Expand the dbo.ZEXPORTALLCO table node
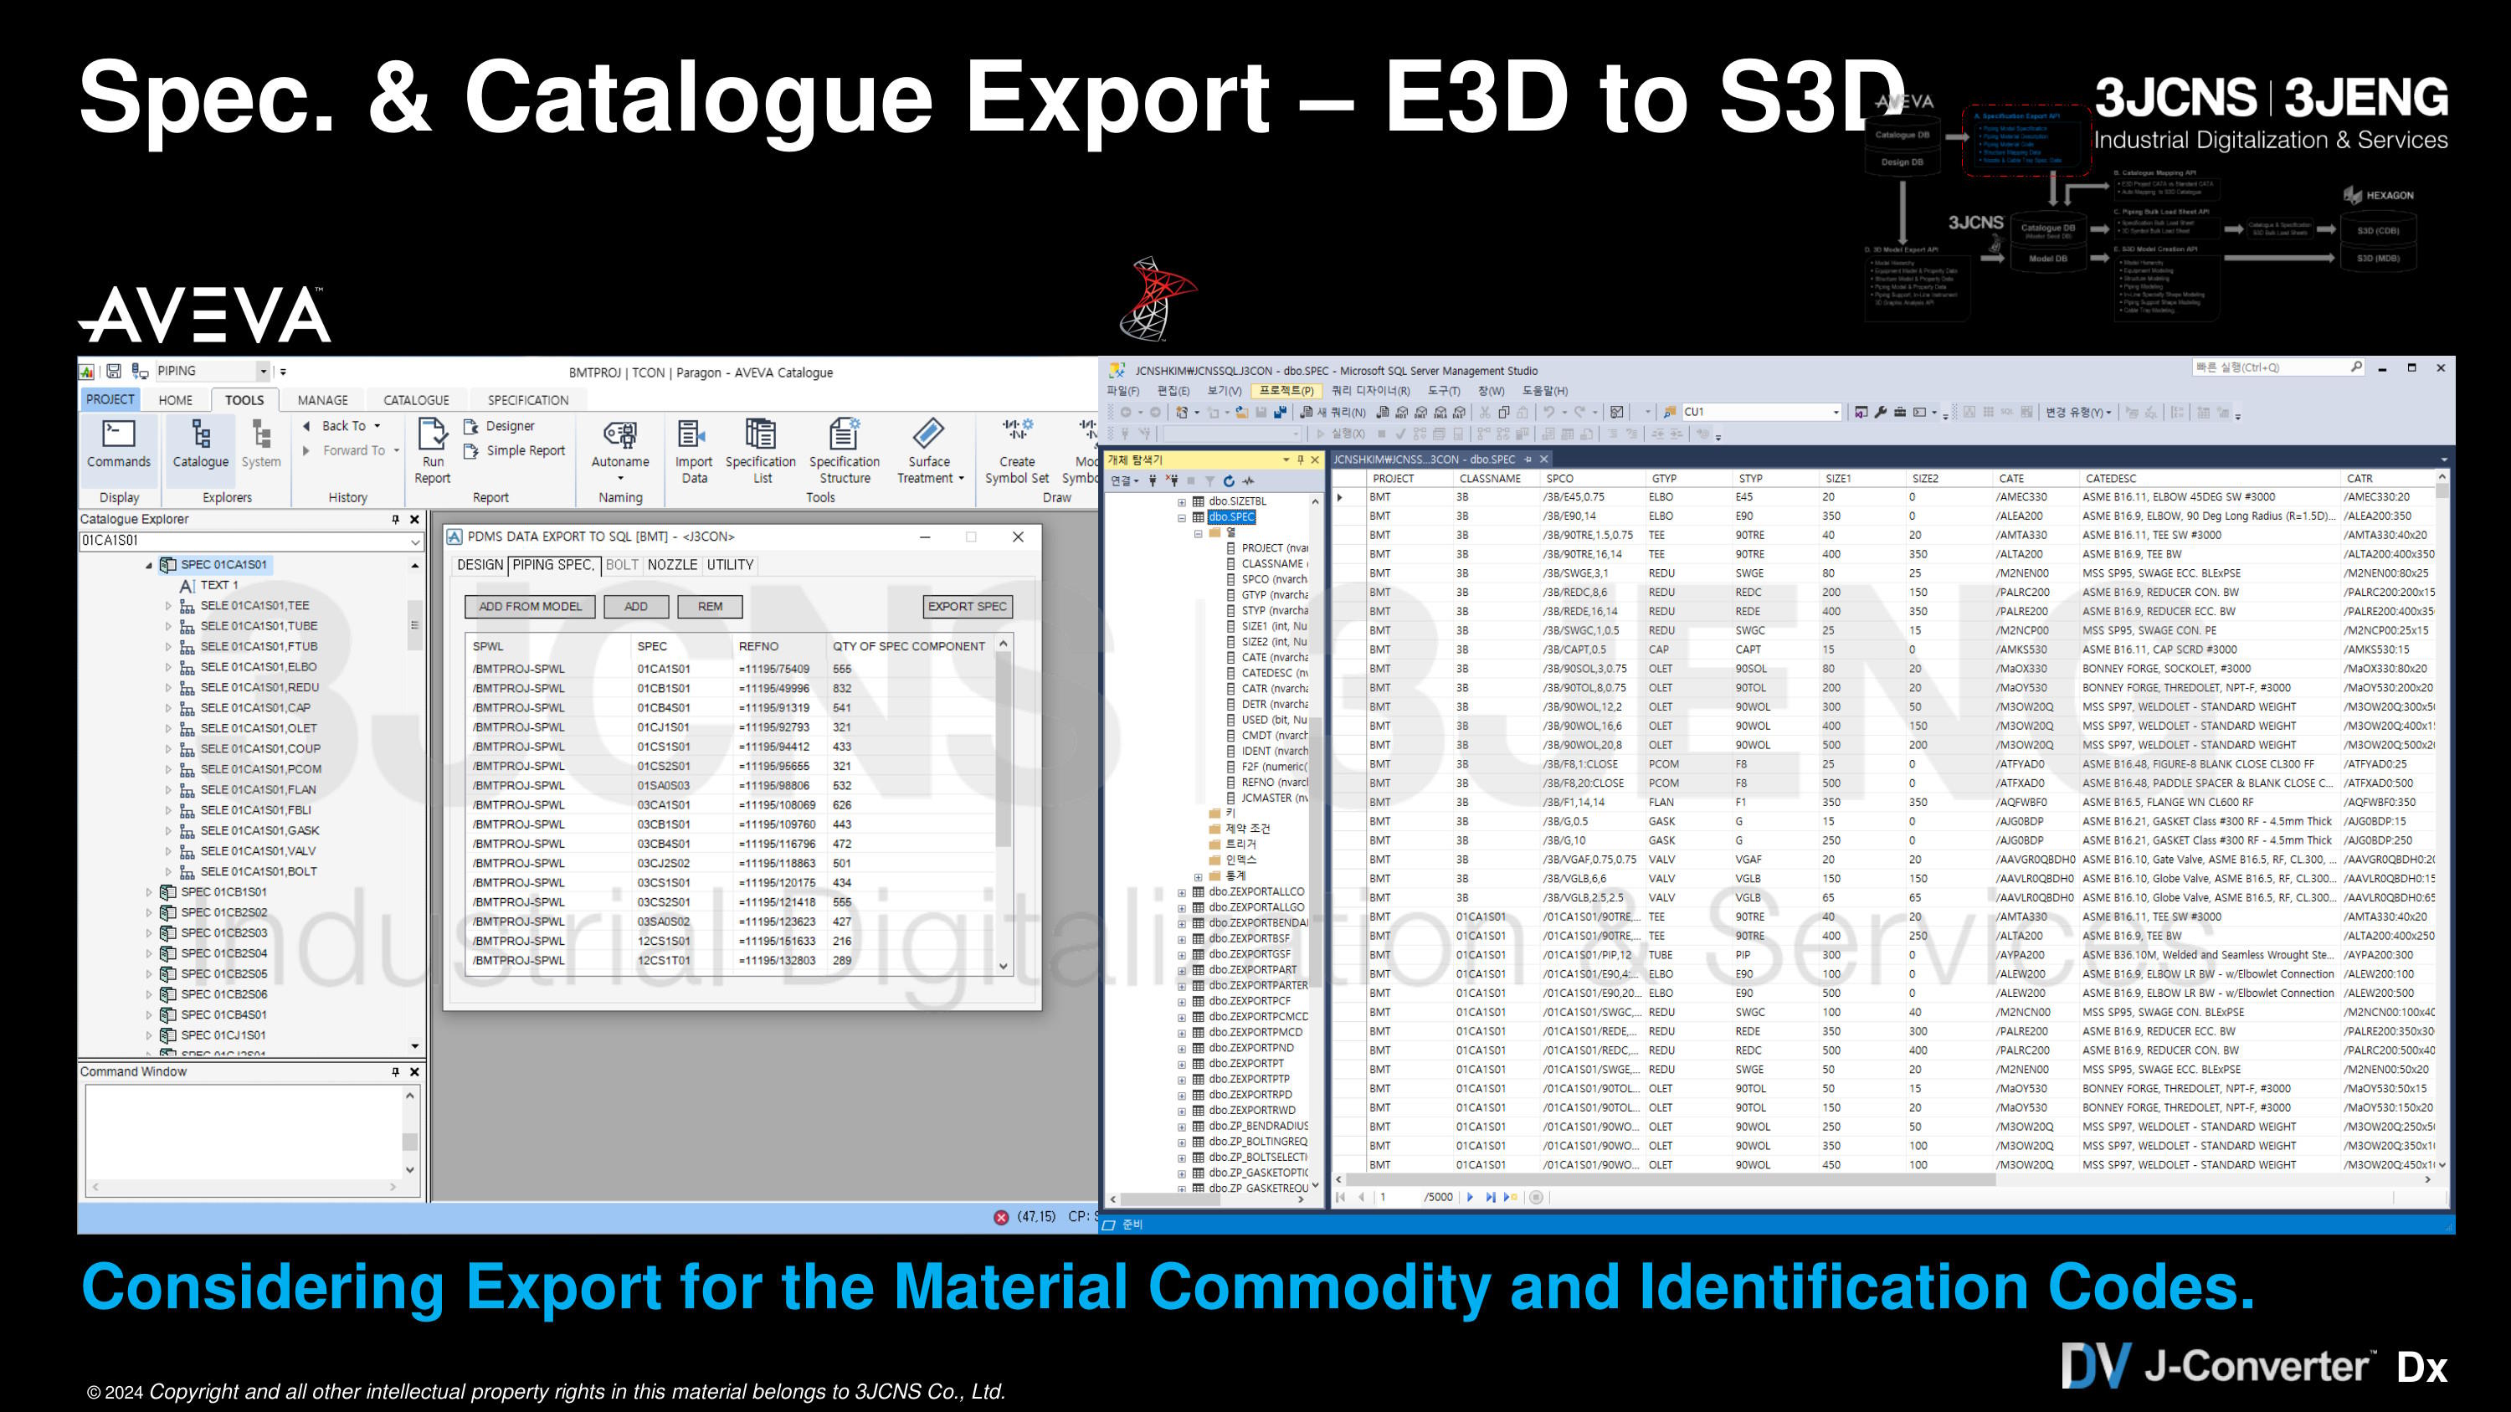2511x1412 pixels. point(1183,891)
